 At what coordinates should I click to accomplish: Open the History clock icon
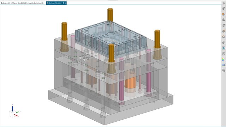pyautogui.click(x=224, y=54)
